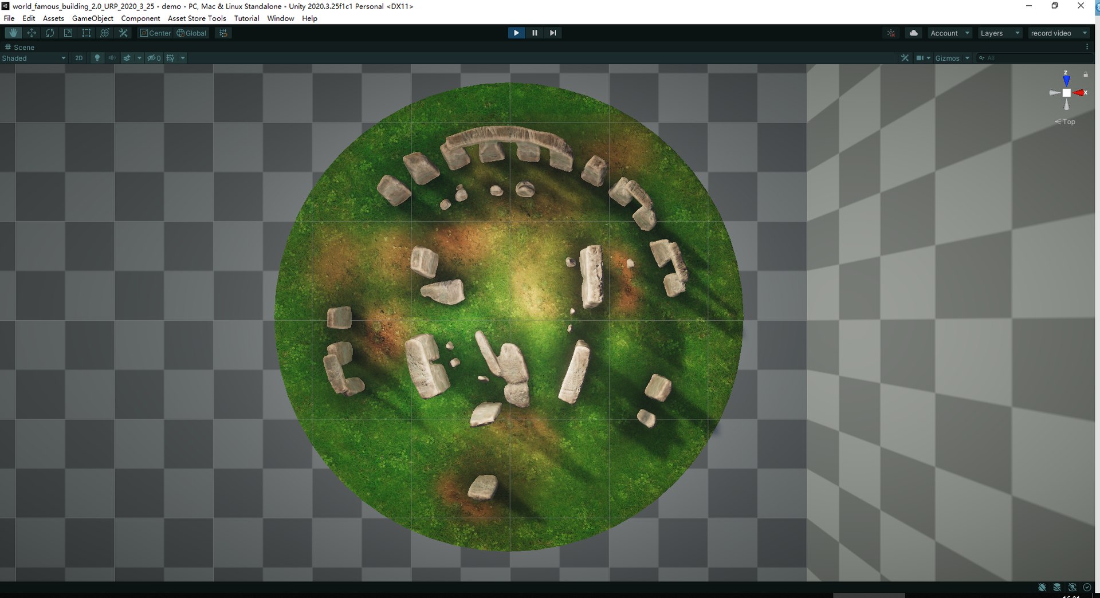Toggle hidden objects visibility count
This screenshot has height=598, width=1100.
[154, 58]
